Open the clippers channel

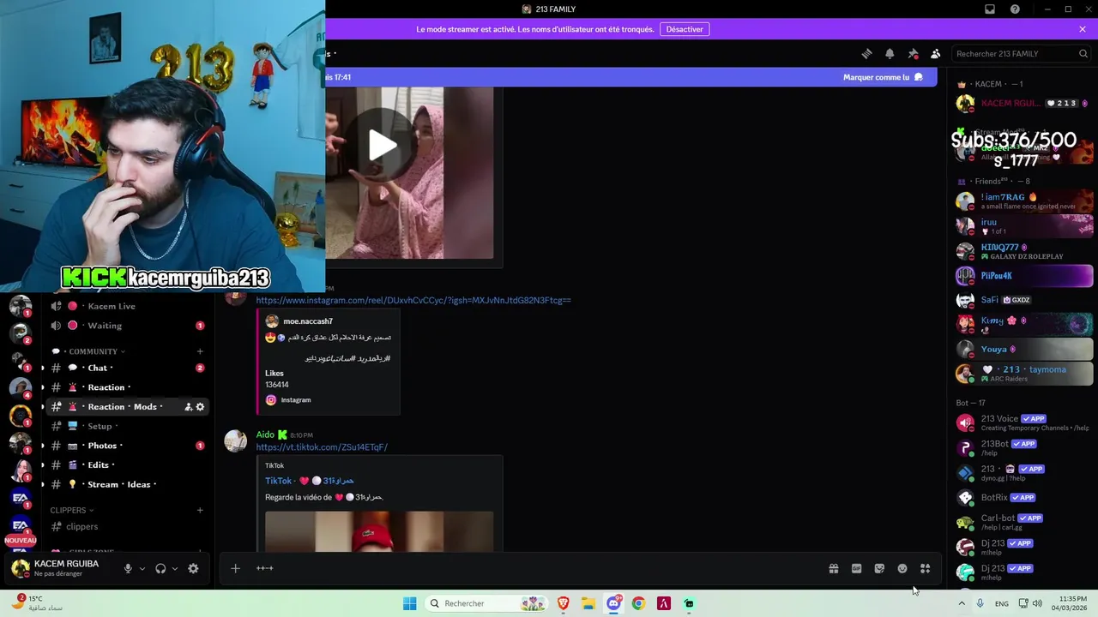pos(129,526)
